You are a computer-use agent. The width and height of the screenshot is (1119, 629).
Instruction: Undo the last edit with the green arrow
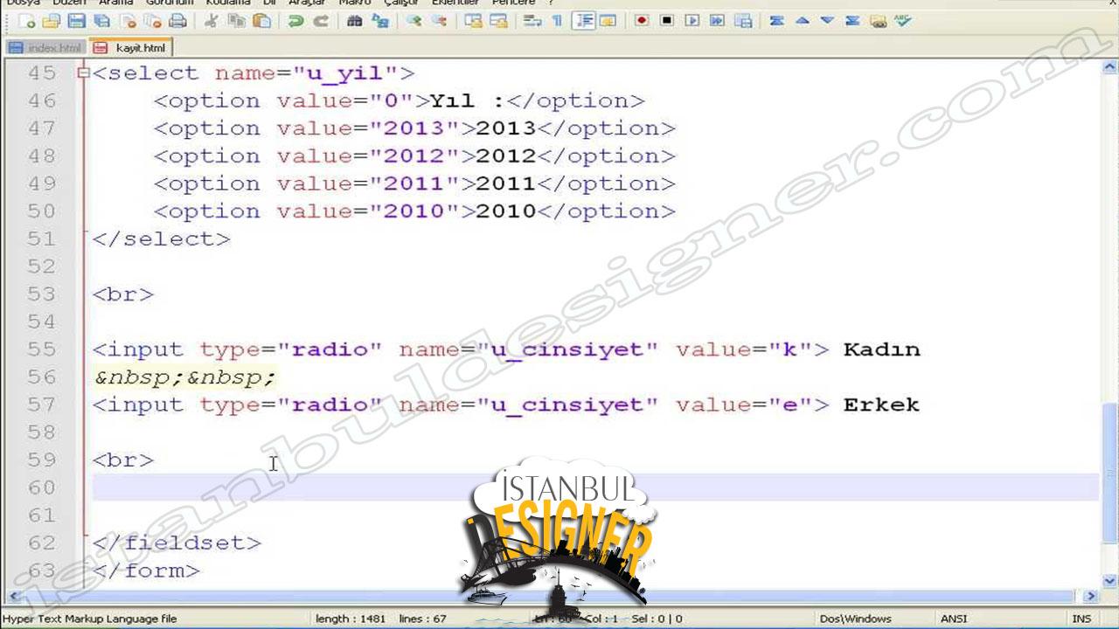click(295, 21)
